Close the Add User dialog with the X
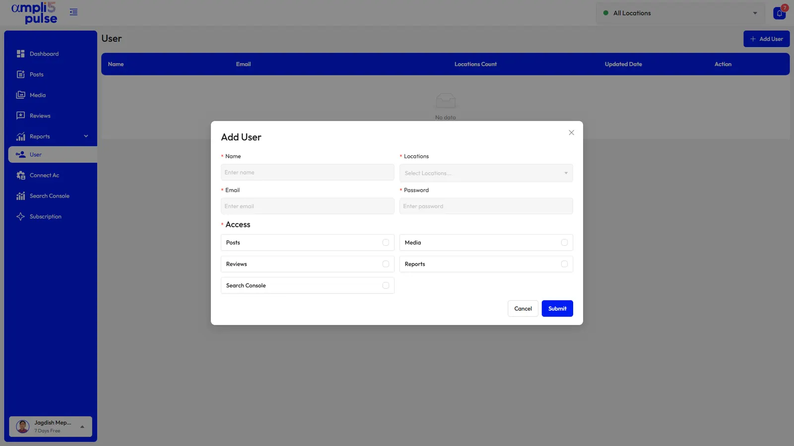The width and height of the screenshot is (794, 446). click(x=571, y=132)
